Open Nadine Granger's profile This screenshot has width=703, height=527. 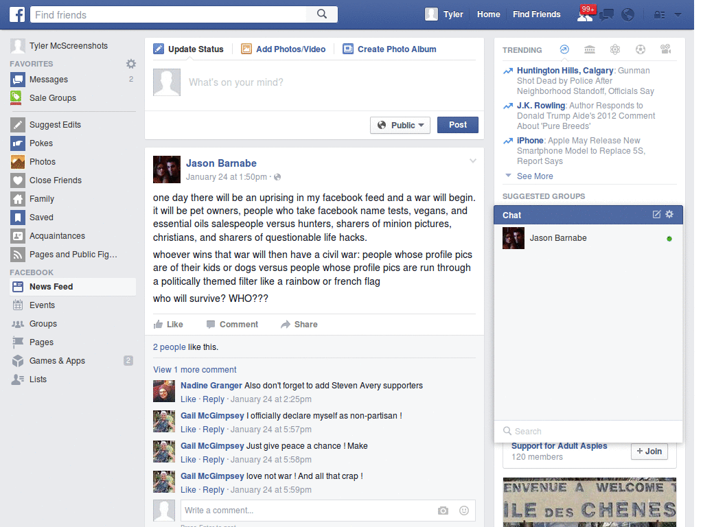click(211, 386)
